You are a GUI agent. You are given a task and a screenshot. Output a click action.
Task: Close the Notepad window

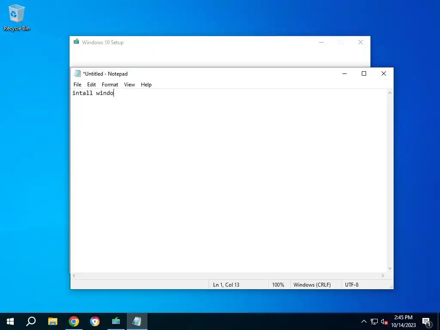(x=384, y=73)
